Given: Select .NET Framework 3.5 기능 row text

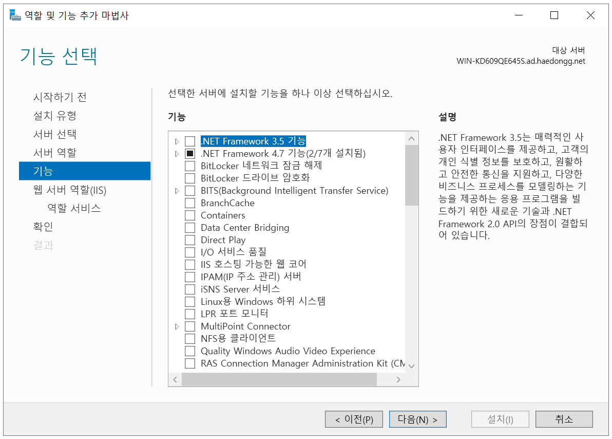Looking at the screenshot, I should pyautogui.click(x=253, y=141).
